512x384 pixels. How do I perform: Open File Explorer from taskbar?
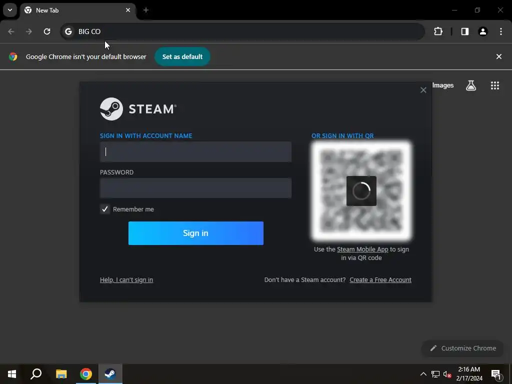(x=61, y=374)
